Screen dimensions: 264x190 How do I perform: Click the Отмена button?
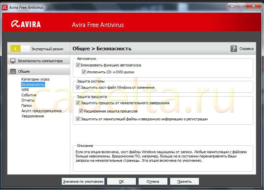click(153, 181)
